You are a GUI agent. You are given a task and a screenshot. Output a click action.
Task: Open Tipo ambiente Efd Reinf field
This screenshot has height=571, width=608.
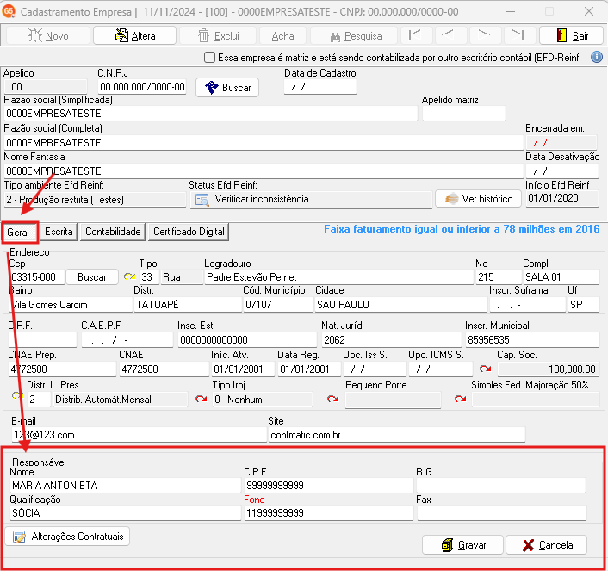[95, 200]
